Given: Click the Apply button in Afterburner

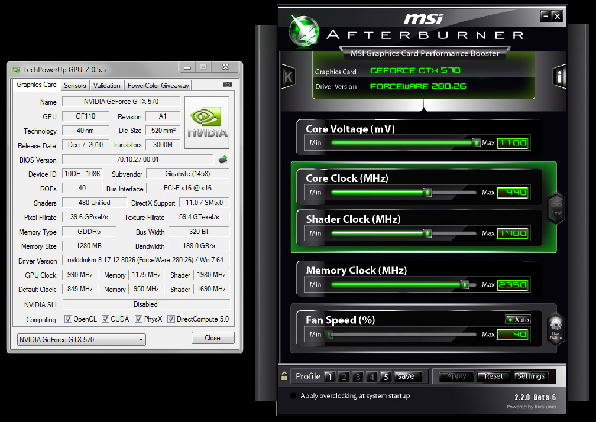Looking at the screenshot, I should click(456, 376).
